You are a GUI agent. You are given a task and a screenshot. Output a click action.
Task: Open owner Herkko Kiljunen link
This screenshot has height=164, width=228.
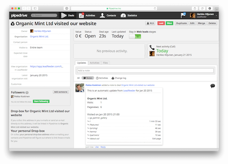pos(42,31)
